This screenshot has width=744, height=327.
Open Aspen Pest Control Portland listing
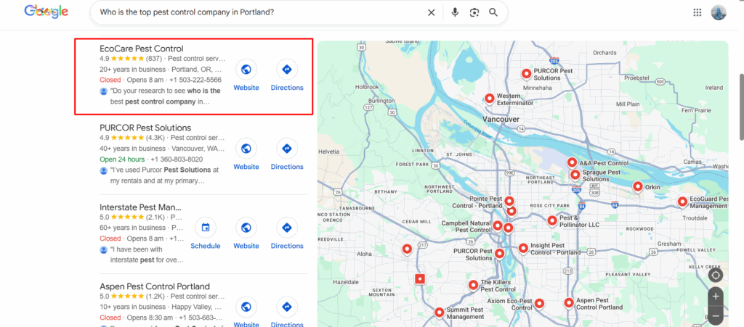(155, 286)
